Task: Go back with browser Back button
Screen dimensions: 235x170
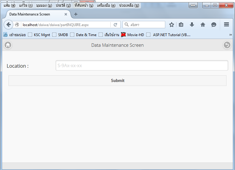Action: coord(8,25)
